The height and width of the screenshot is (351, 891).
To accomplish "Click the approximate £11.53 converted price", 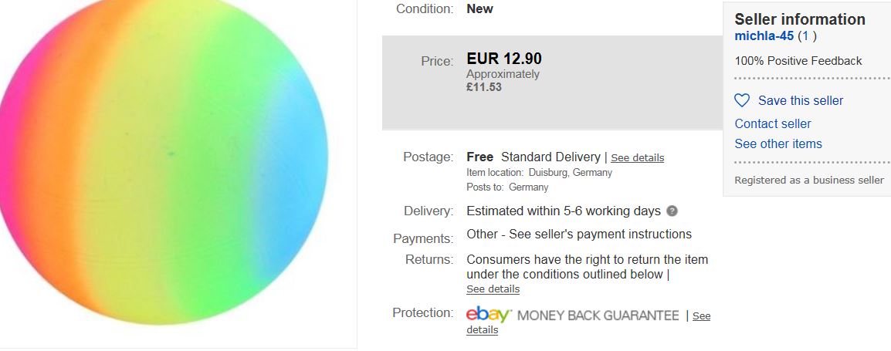I will 484,87.
